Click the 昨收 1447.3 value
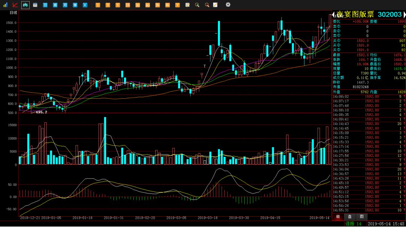 (362, 83)
